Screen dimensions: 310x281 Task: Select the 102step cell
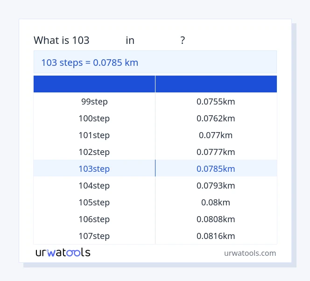coord(94,152)
